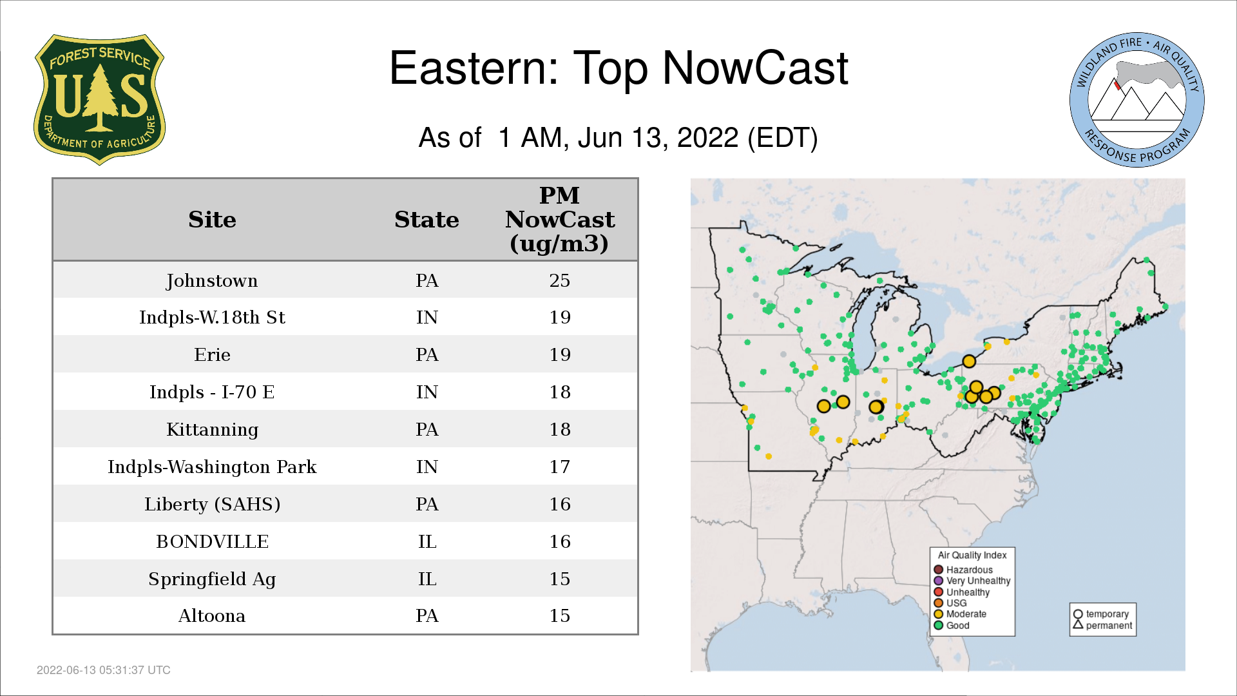Click the temporary circle legend symbol
Viewport: 1237px width, 696px height.
click(1078, 614)
